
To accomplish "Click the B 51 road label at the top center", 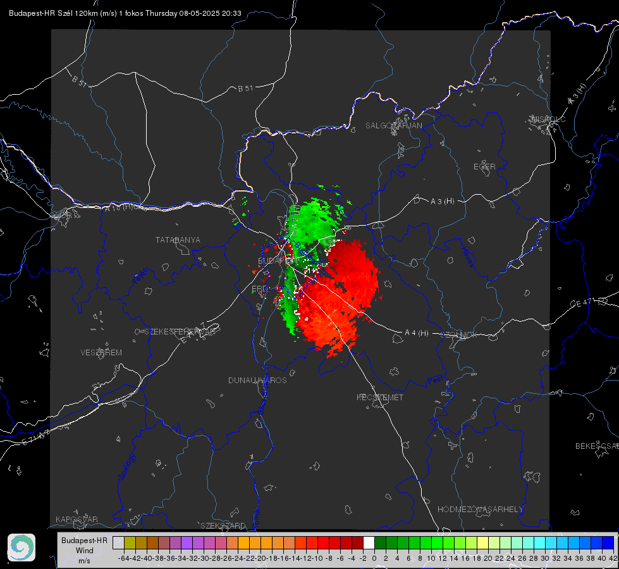I will pyautogui.click(x=245, y=89).
